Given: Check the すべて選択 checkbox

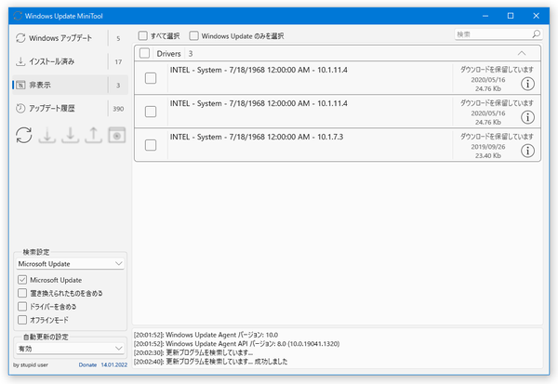Looking at the screenshot, I should pyautogui.click(x=142, y=35).
